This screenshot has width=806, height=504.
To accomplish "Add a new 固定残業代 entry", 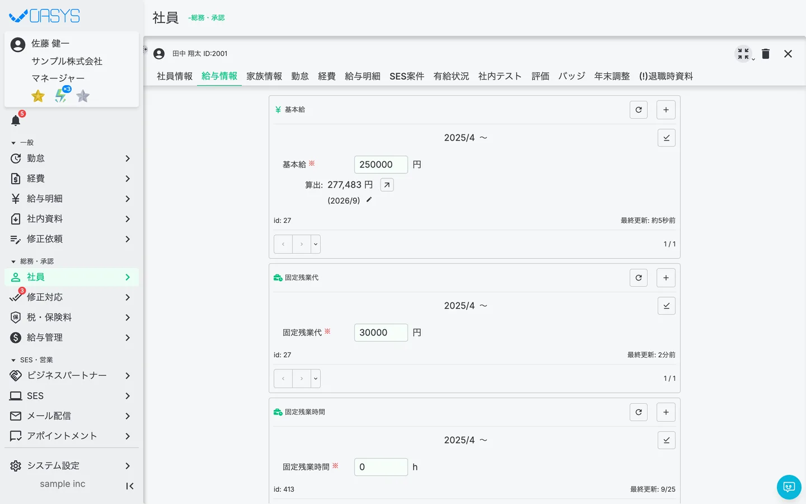I will point(666,278).
